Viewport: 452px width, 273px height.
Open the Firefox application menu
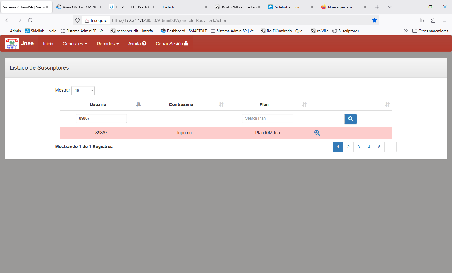point(444,20)
